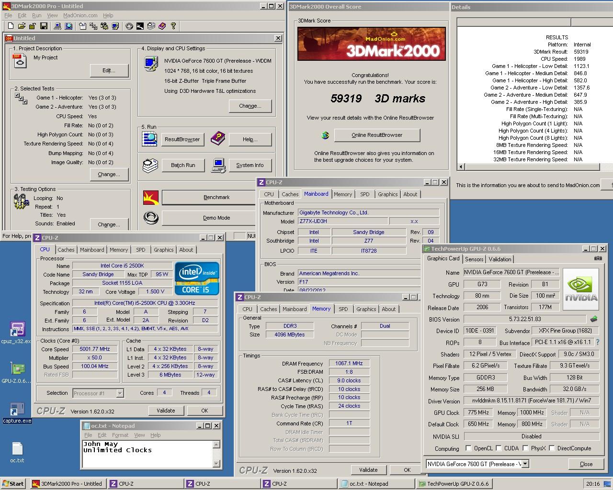Image resolution: width=613 pixels, height=490 pixels.
Task: Click the Notepad vertical scrollbar down arrow
Action: point(216,463)
